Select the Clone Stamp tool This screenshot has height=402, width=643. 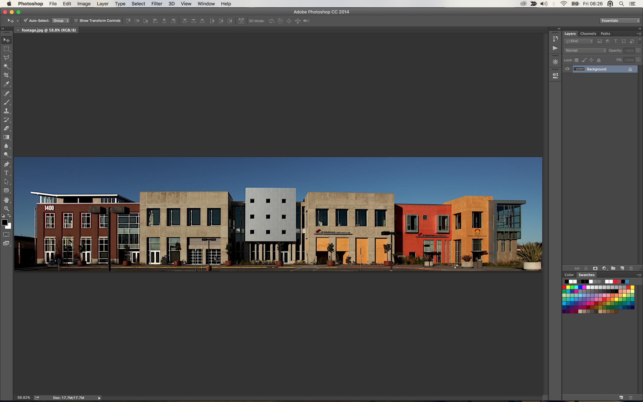[x=6, y=111]
